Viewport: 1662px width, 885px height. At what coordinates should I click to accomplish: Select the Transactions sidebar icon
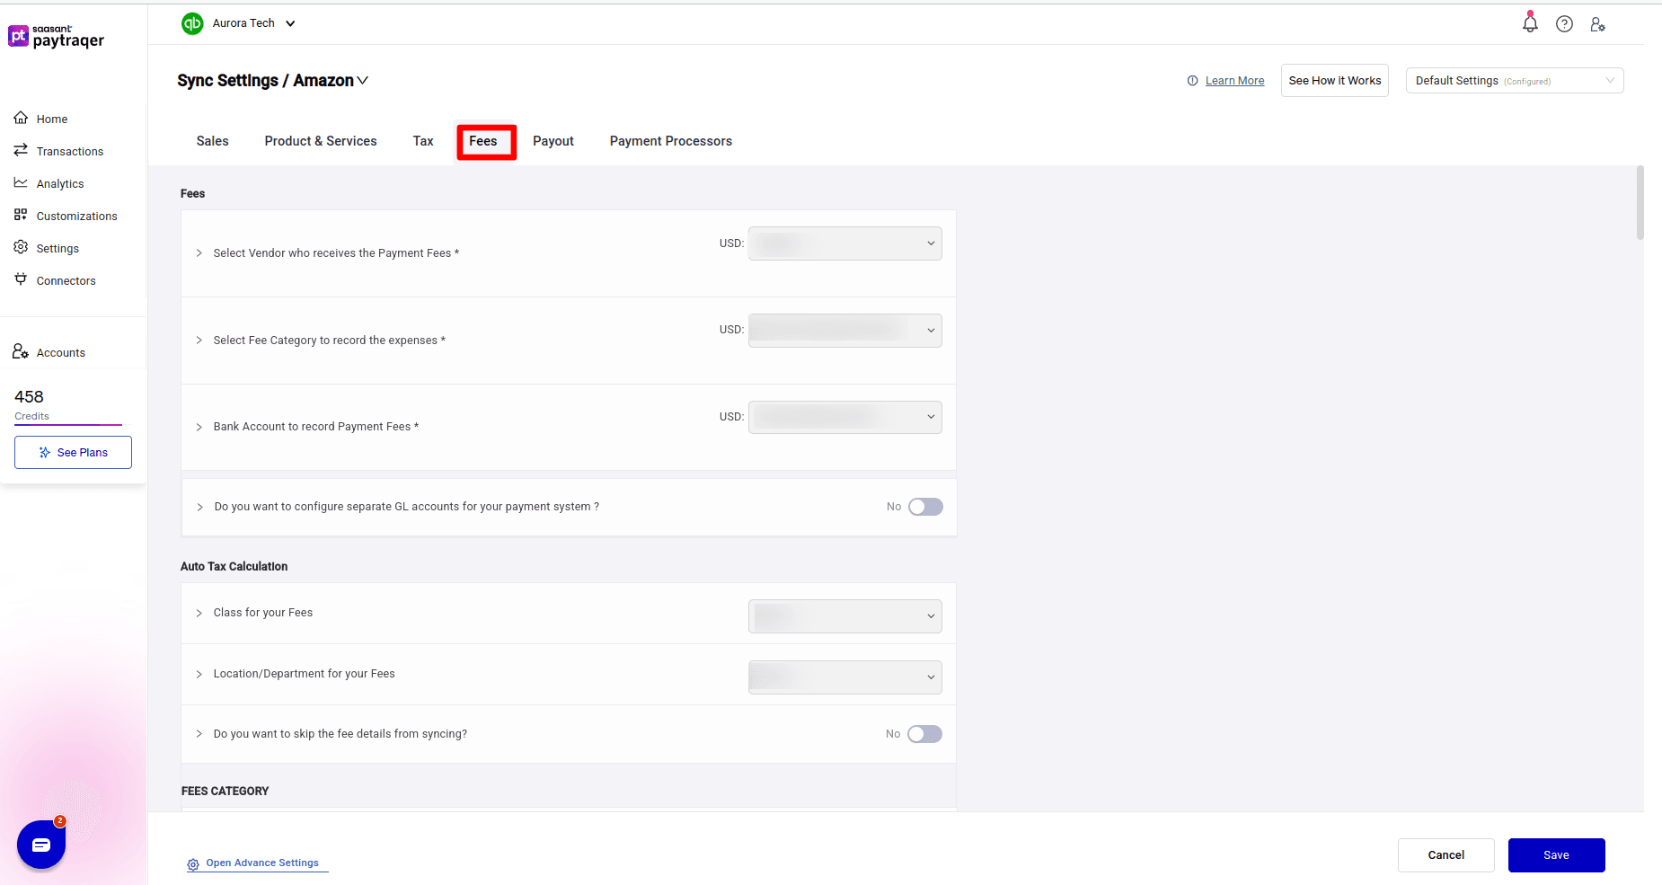(22, 151)
